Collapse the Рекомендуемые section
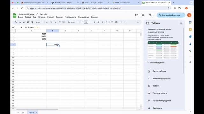The width and height of the screenshot is (204, 114). [147, 63]
